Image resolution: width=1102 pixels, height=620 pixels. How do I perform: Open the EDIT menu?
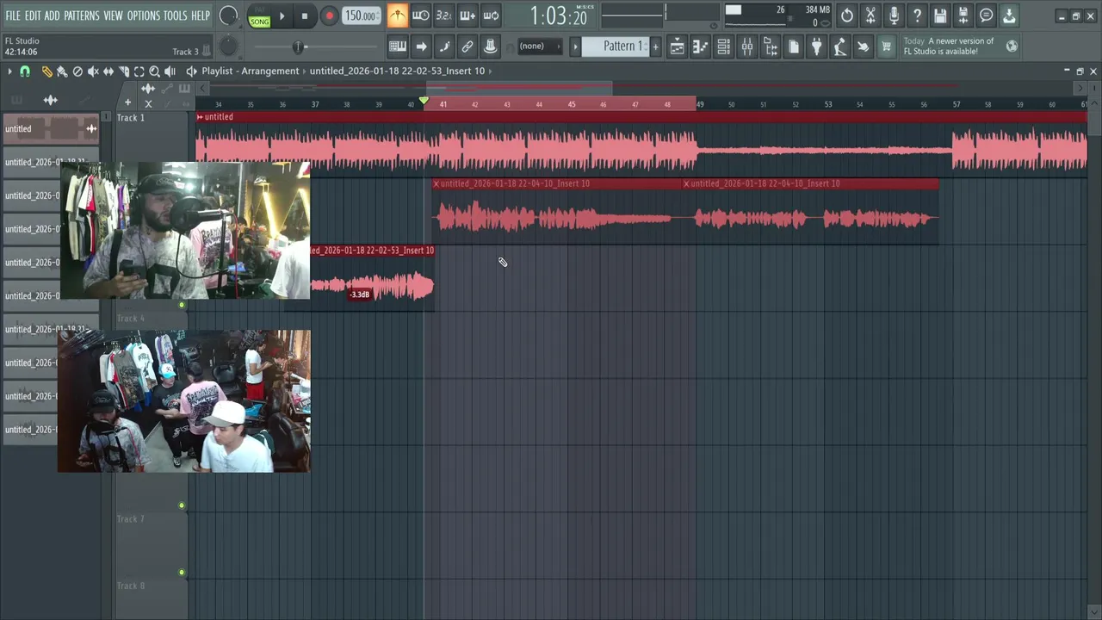pos(33,15)
